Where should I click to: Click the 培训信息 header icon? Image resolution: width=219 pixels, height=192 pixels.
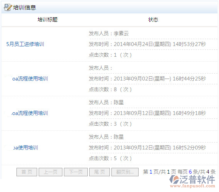pyautogui.click(x=7, y=7)
